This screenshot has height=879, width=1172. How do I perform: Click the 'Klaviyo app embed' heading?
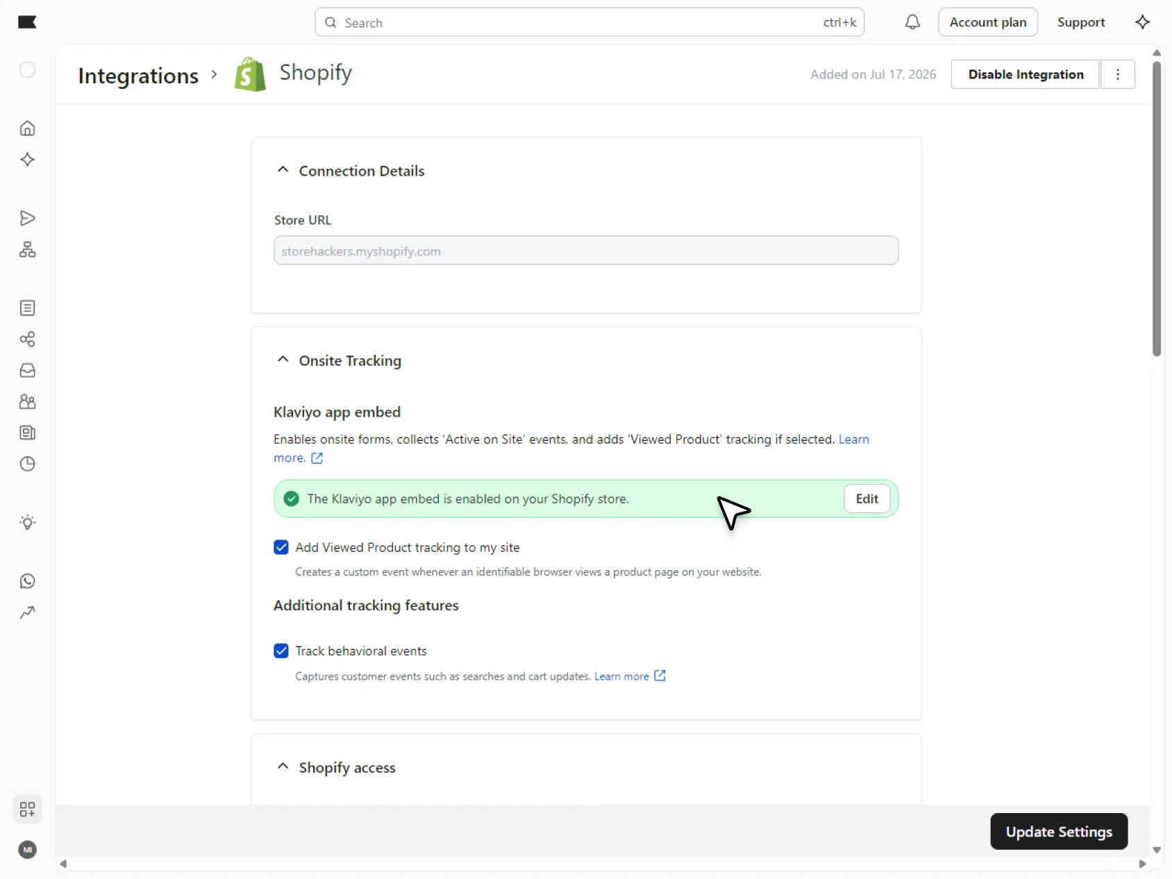tap(337, 412)
